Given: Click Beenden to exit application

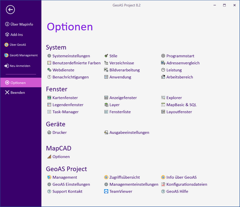Looking at the screenshot, I should (x=15, y=92).
